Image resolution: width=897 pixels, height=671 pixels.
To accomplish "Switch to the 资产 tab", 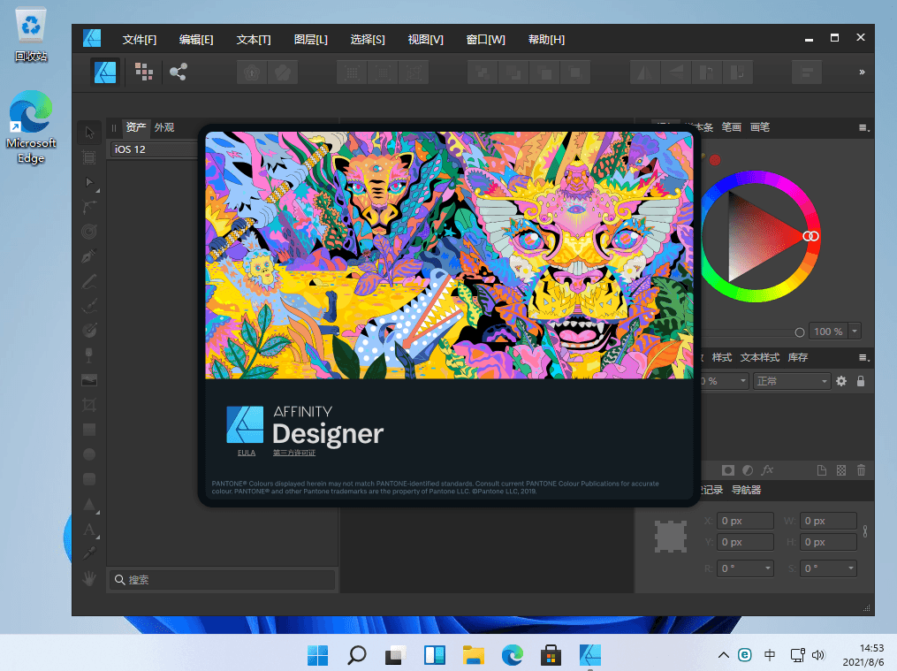I will click(135, 127).
